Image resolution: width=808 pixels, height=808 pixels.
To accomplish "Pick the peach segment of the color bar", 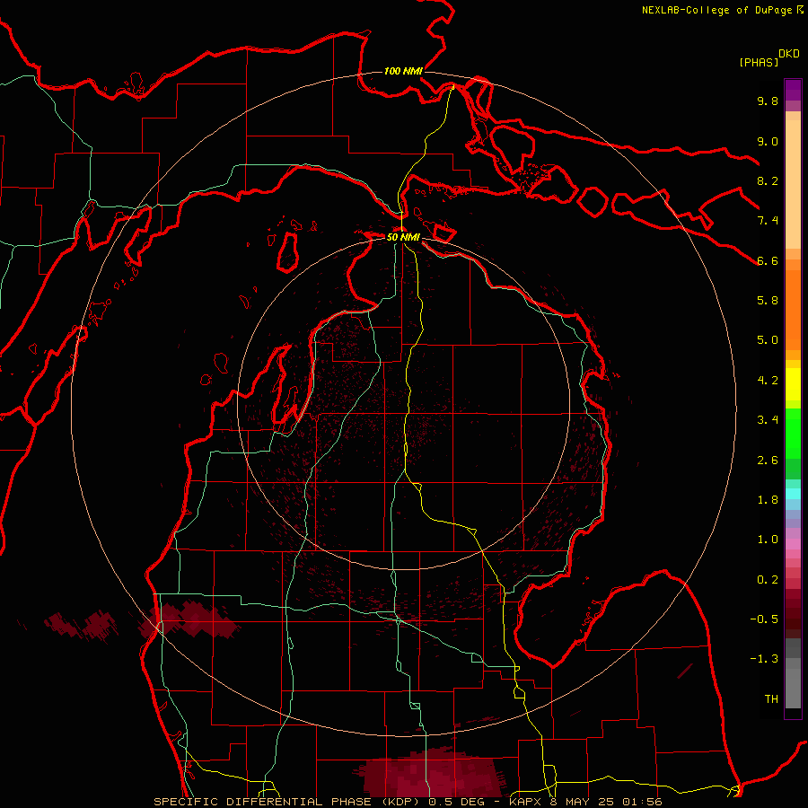I will pyautogui.click(x=793, y=184).
